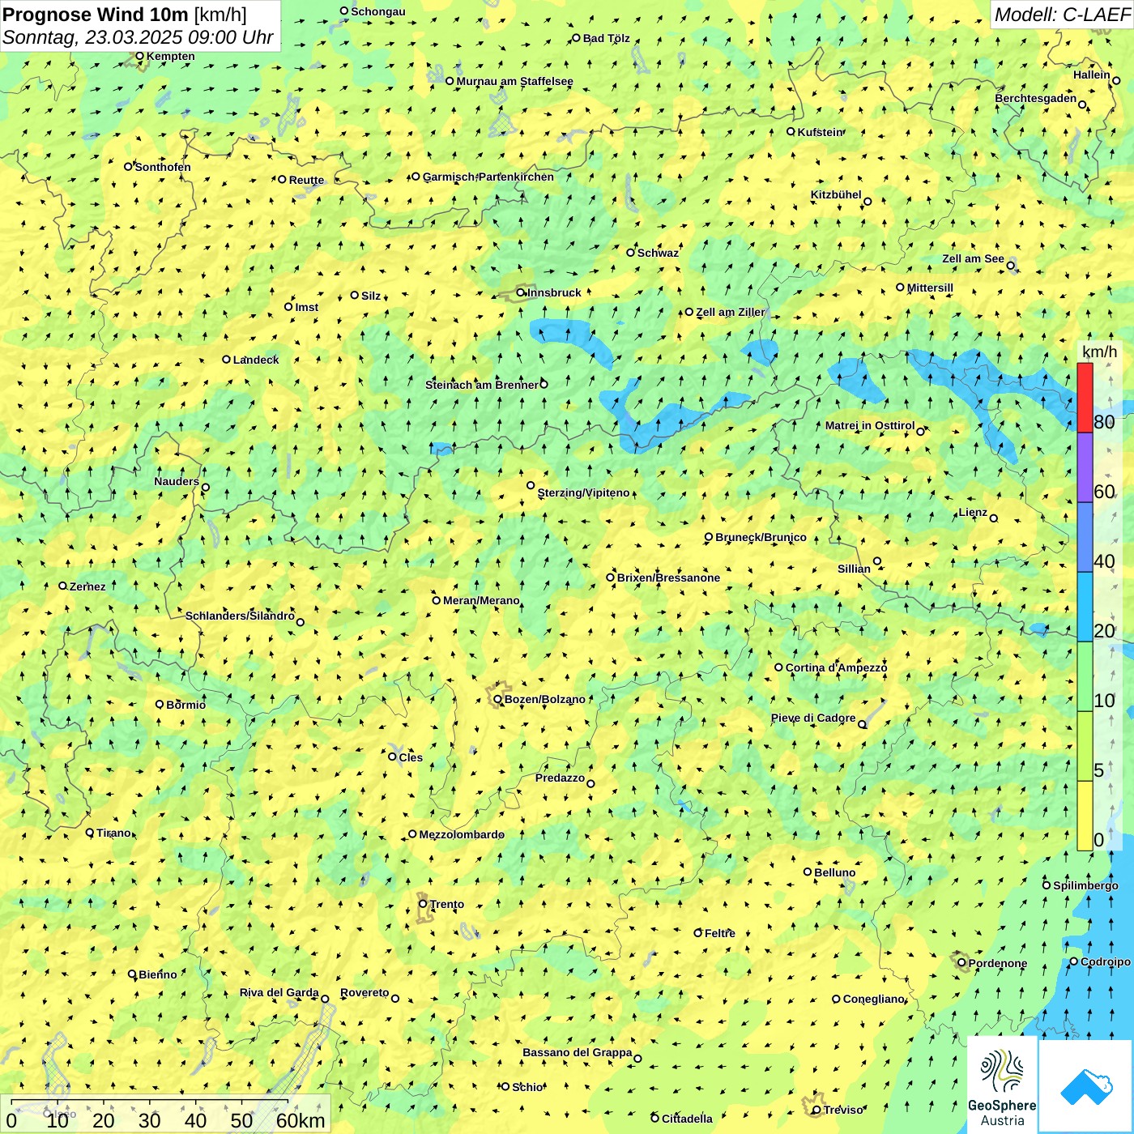Click the Hallein location marker

coord(1116,80)
